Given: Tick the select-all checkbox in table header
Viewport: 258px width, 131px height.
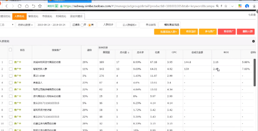Looking at the screenshot, I should tap(10, 50).
